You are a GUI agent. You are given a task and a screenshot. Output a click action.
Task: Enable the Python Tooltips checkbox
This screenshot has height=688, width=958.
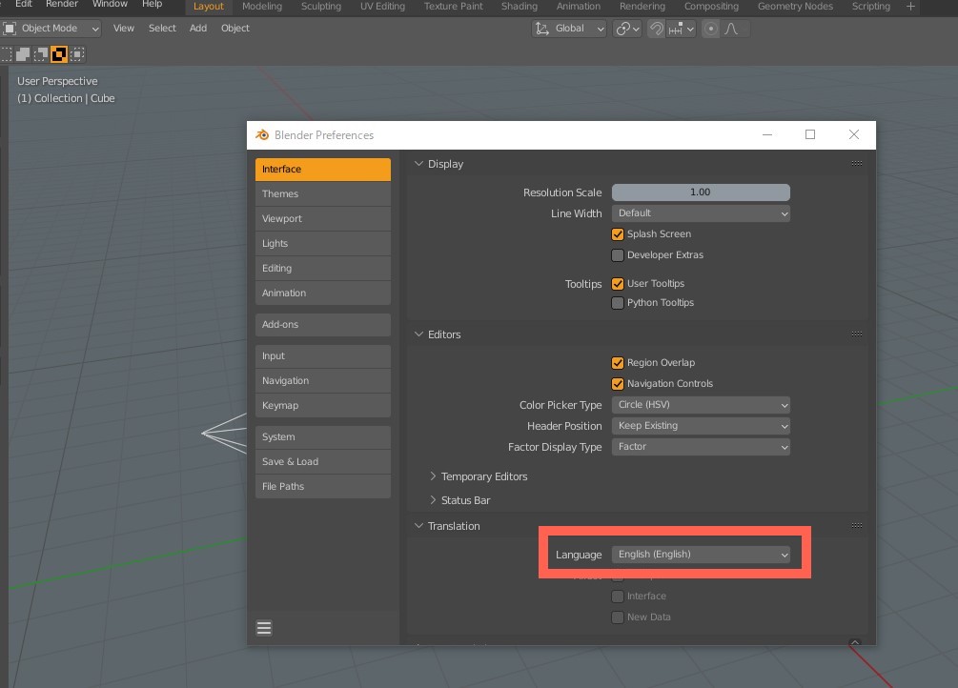pyautogui.click(x=618, y=302)
